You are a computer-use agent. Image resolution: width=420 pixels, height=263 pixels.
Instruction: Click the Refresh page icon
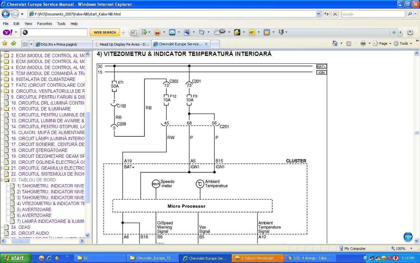326,14
